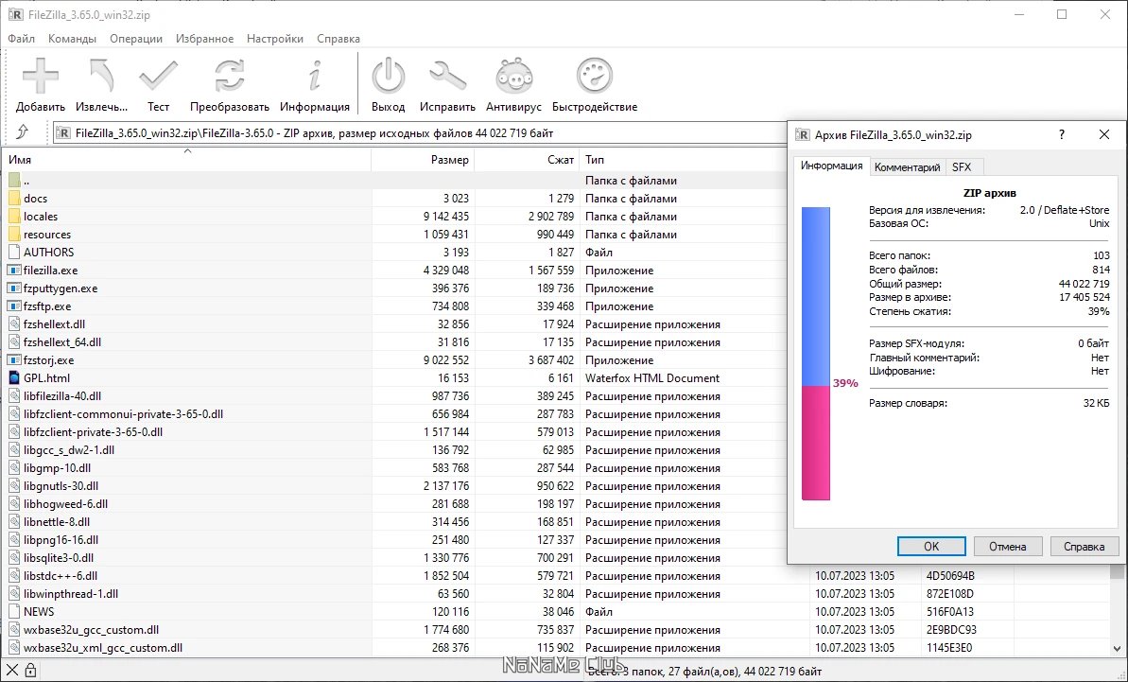Click the Отмена button
Screen dimensions: 1128x682
[1007, 546]
